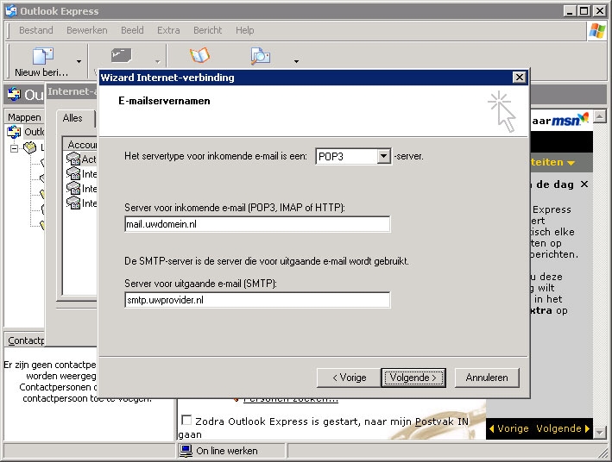The height and width of the screenshot is (462, 612).
Task: Select the Act account row icon
Action: (x=73, y=159)
